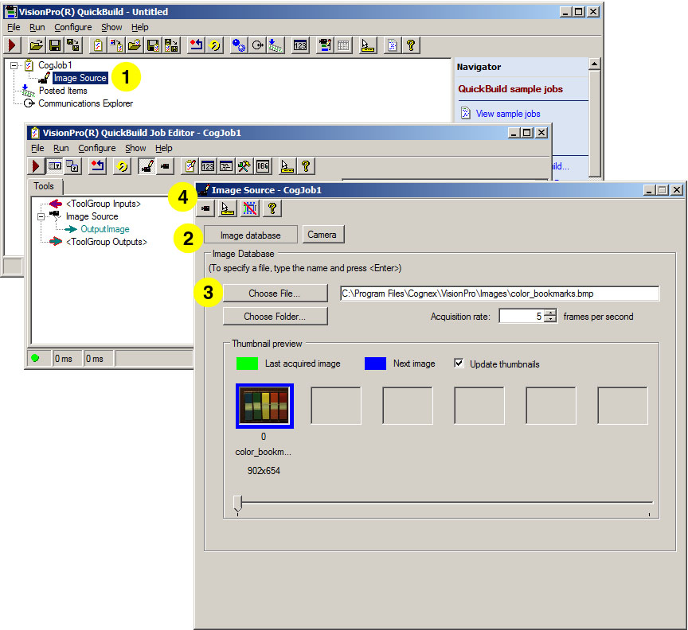Click the thumbnail preview slider handle

[x=237, y=504]
